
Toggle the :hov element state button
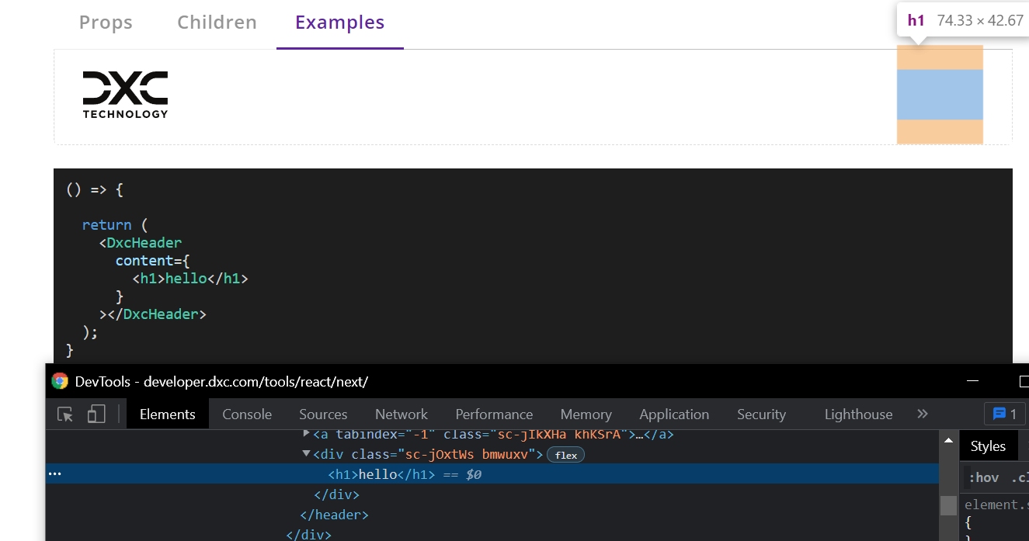(x=983, y=477)
